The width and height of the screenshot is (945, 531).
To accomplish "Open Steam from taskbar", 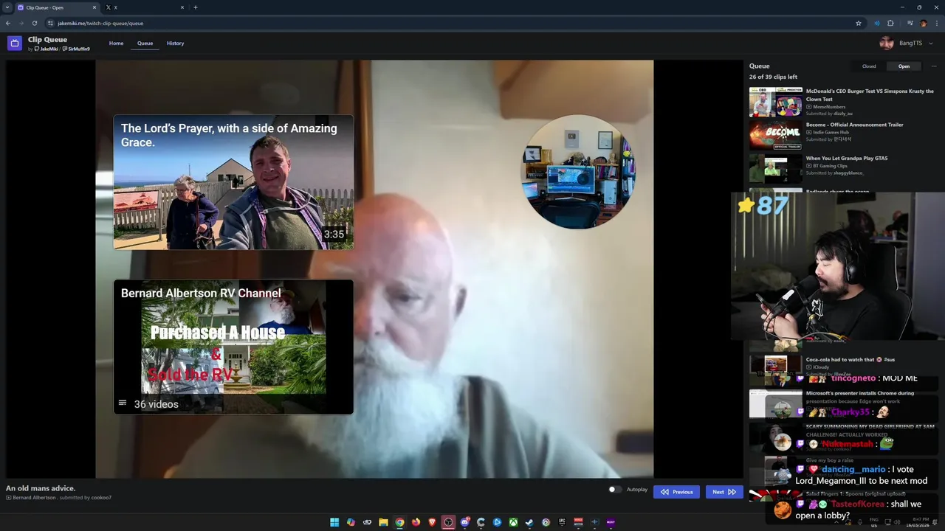I will click(529, 522).
